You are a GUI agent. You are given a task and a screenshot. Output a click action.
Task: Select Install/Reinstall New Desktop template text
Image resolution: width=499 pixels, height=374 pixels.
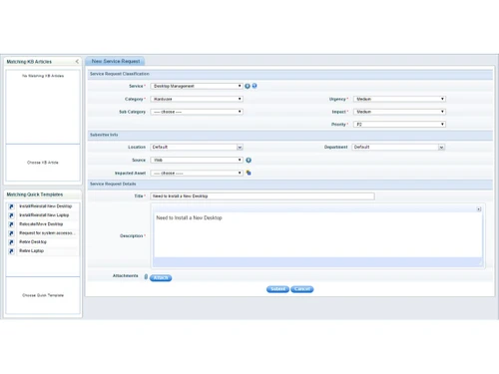[x=46, y=206]
